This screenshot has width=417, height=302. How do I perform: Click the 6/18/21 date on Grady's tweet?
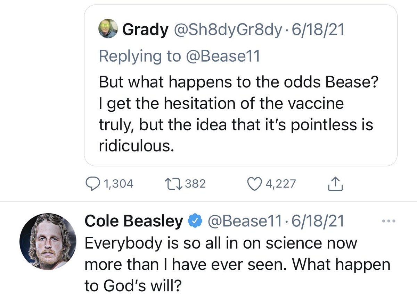pos(319,30)
